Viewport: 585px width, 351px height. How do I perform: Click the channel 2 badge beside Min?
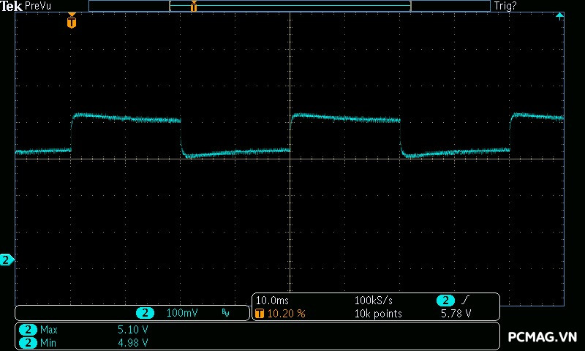click(28, 342)
